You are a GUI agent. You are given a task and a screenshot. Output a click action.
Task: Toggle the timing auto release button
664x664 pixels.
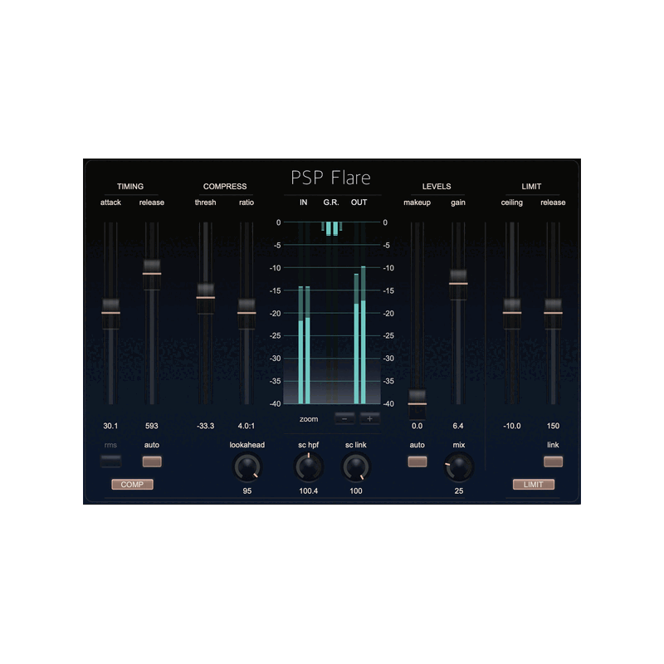[152, 461]
